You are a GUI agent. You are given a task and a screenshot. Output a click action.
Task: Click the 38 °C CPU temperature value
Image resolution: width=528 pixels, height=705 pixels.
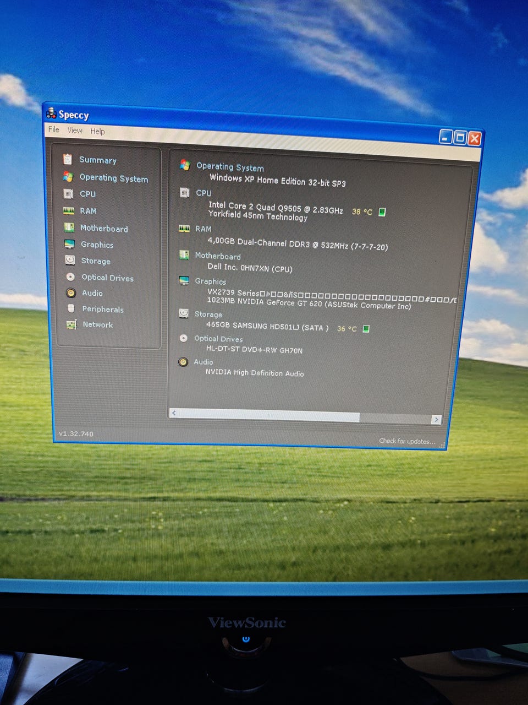point(362,211)
